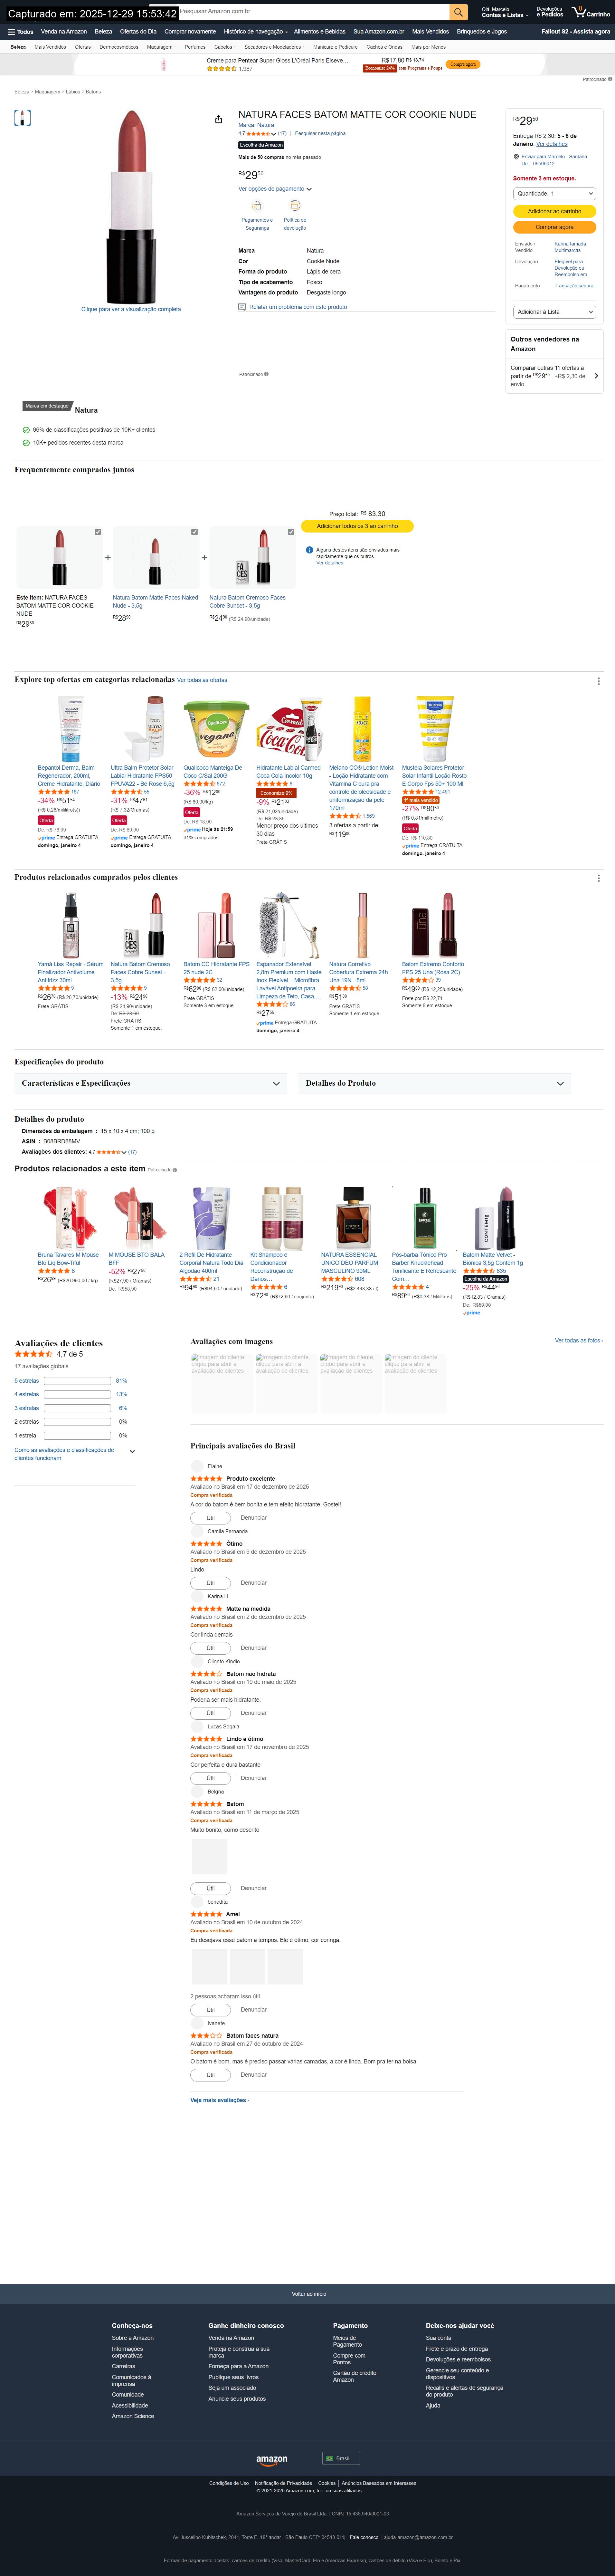This screenshot has width=615, height=2576.
Task: Open the Quantidade dropdown
Action: (555, 194)
